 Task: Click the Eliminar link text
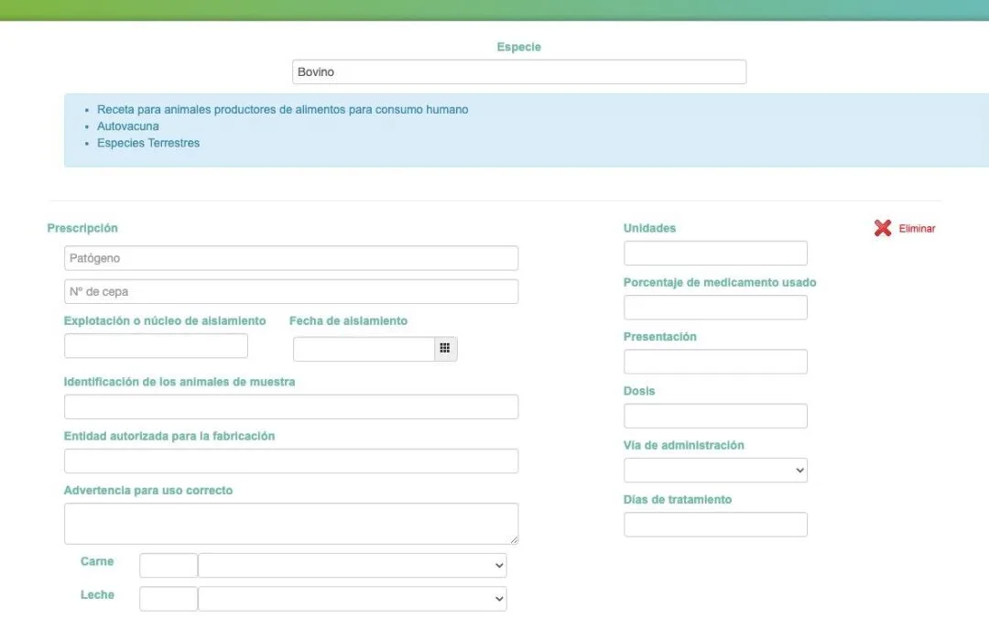[917, 229]
